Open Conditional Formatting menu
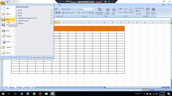This screenshot has width=172, height=96. (x=99, y=11)
